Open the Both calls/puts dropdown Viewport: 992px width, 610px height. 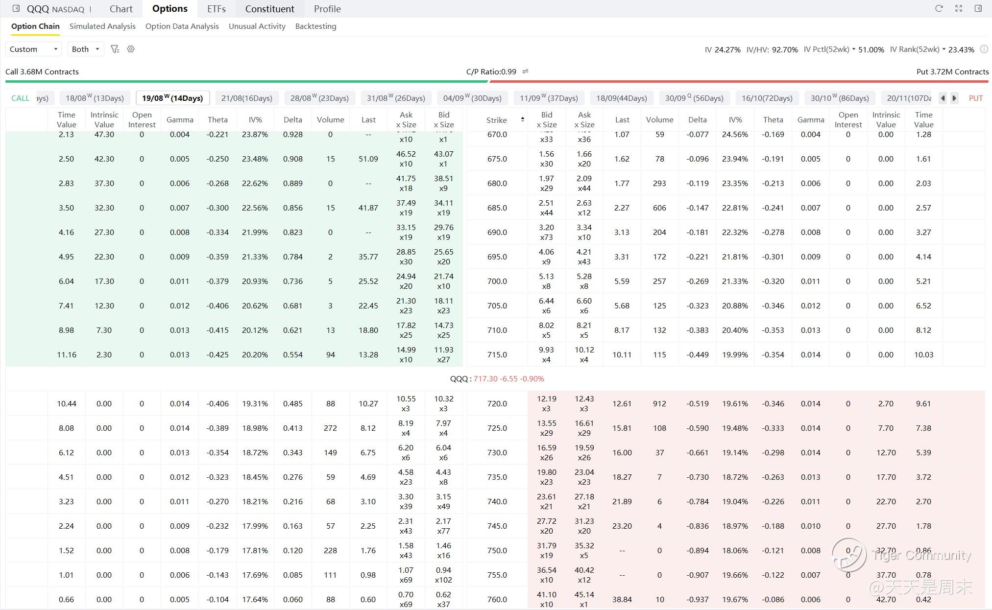click(85, 49)
